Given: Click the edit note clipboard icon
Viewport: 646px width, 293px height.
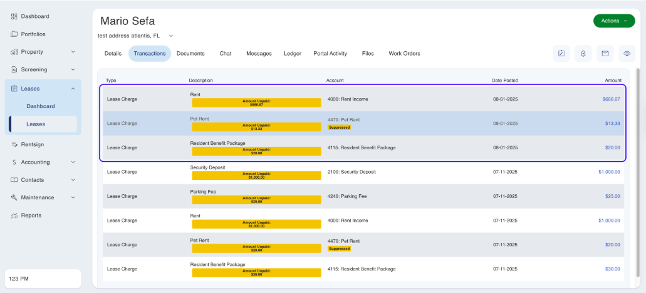Looking at the screenshot, I should pyautogui.click(x=561, y=54).
